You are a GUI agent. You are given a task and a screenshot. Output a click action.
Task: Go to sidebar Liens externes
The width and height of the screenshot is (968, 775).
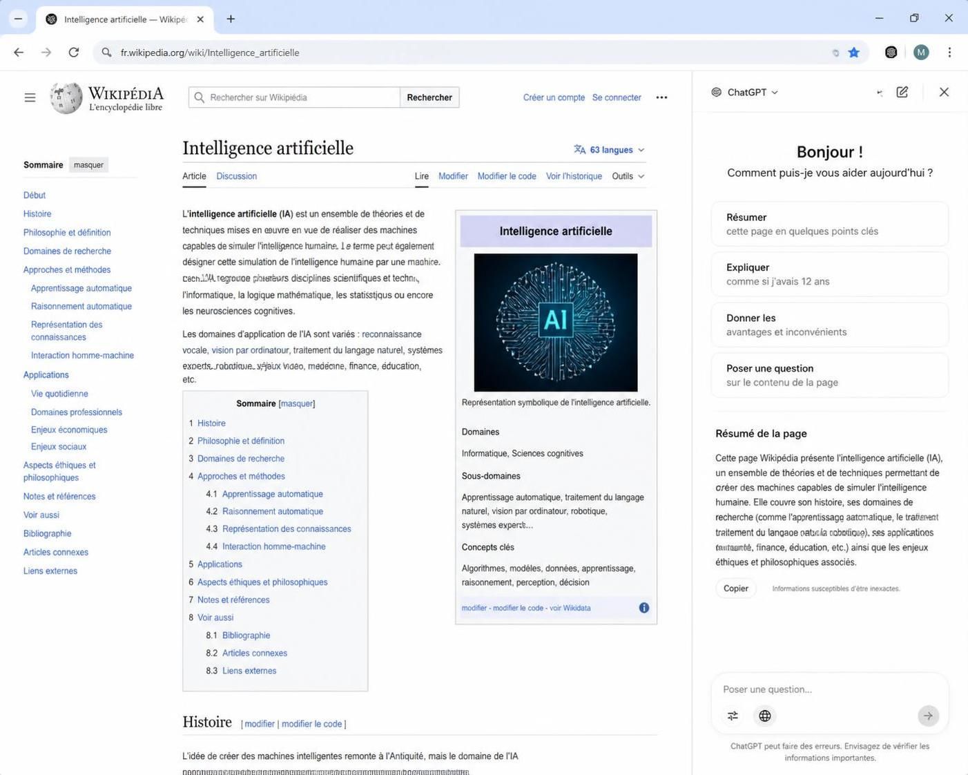tap(50, 571)
